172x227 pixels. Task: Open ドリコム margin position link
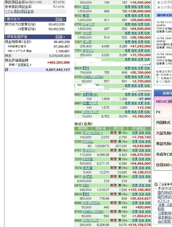(x=88, y=142)
